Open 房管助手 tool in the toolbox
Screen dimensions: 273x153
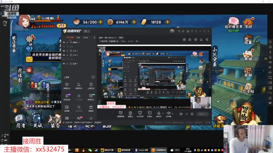coord(79,86)
